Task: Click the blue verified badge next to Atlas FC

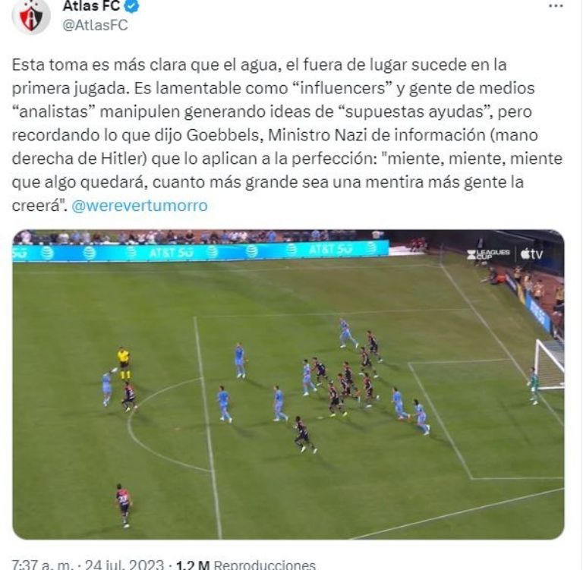Action: coord(131,6)
